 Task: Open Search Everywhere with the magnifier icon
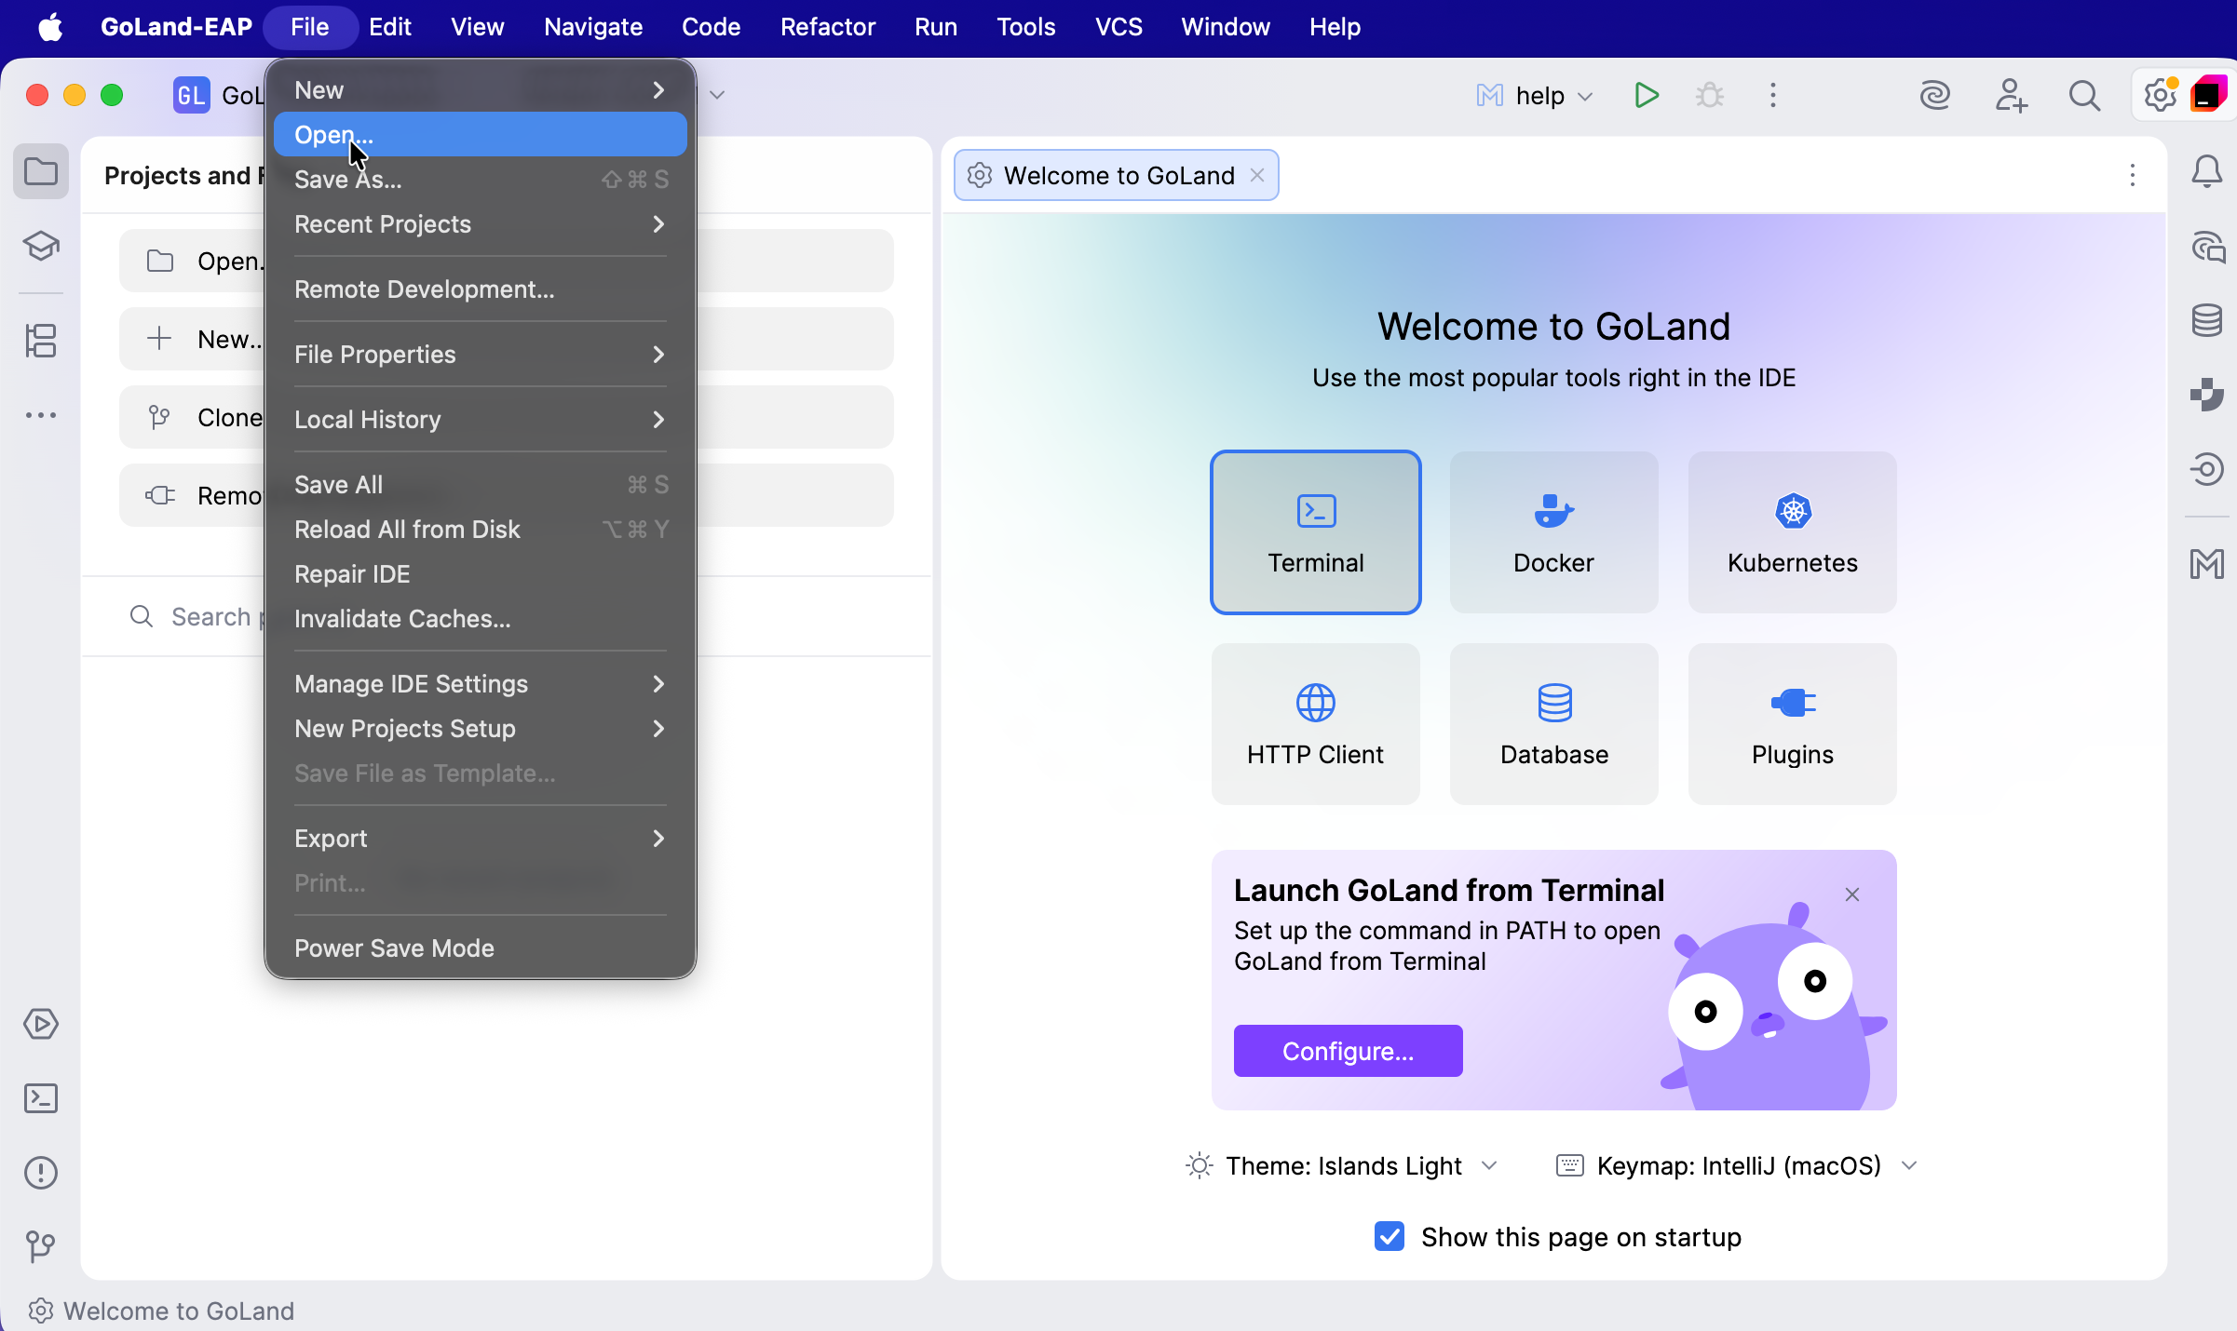click(2085, 95)
